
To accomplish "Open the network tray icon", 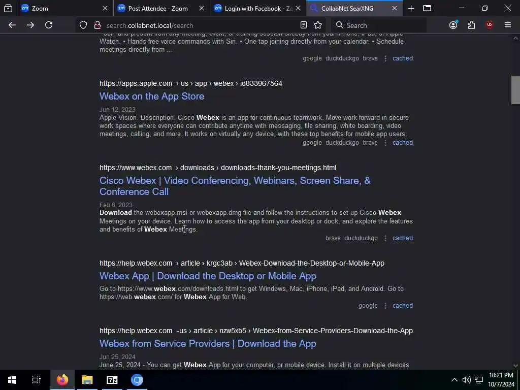I will click(x=478, y=380).
